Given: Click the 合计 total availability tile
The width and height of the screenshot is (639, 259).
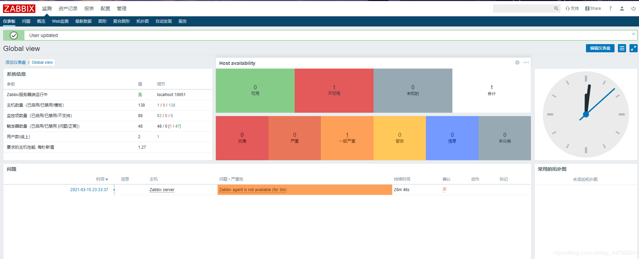Looking at the screenshot, I should [x=491, y=91].
